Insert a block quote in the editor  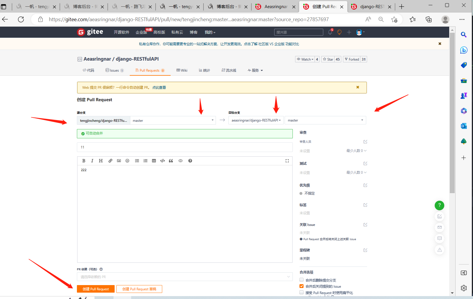171,161
